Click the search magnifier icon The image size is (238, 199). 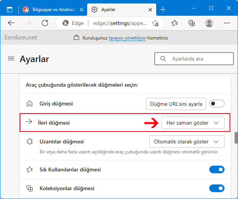[x=163, y=59]
